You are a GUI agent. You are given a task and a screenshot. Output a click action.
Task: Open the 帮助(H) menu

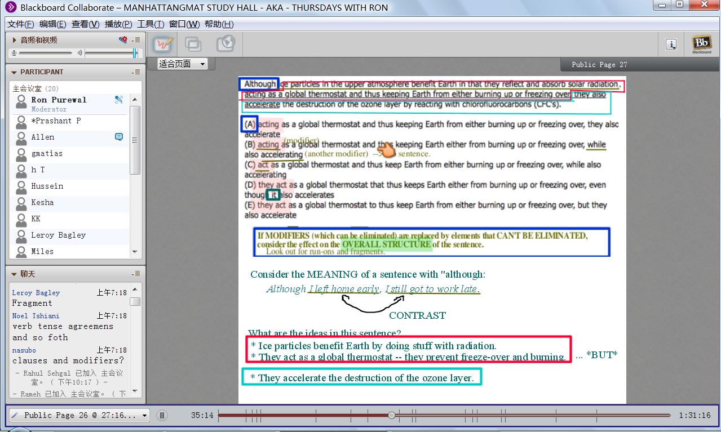coord(219,24)
